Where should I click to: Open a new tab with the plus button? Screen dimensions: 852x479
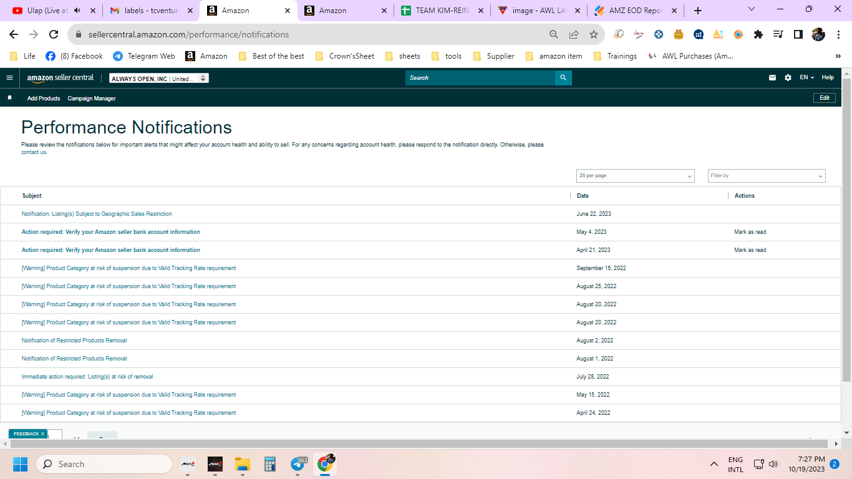pos(698,11)
